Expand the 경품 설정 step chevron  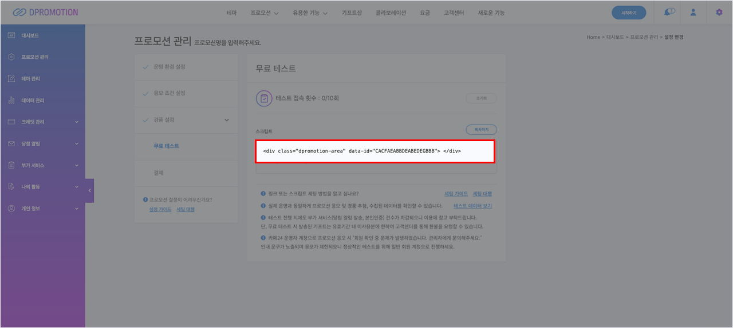click(226, 120)
